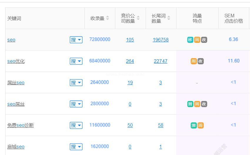Click bidding company count 264 link

[x=130, y=61]
